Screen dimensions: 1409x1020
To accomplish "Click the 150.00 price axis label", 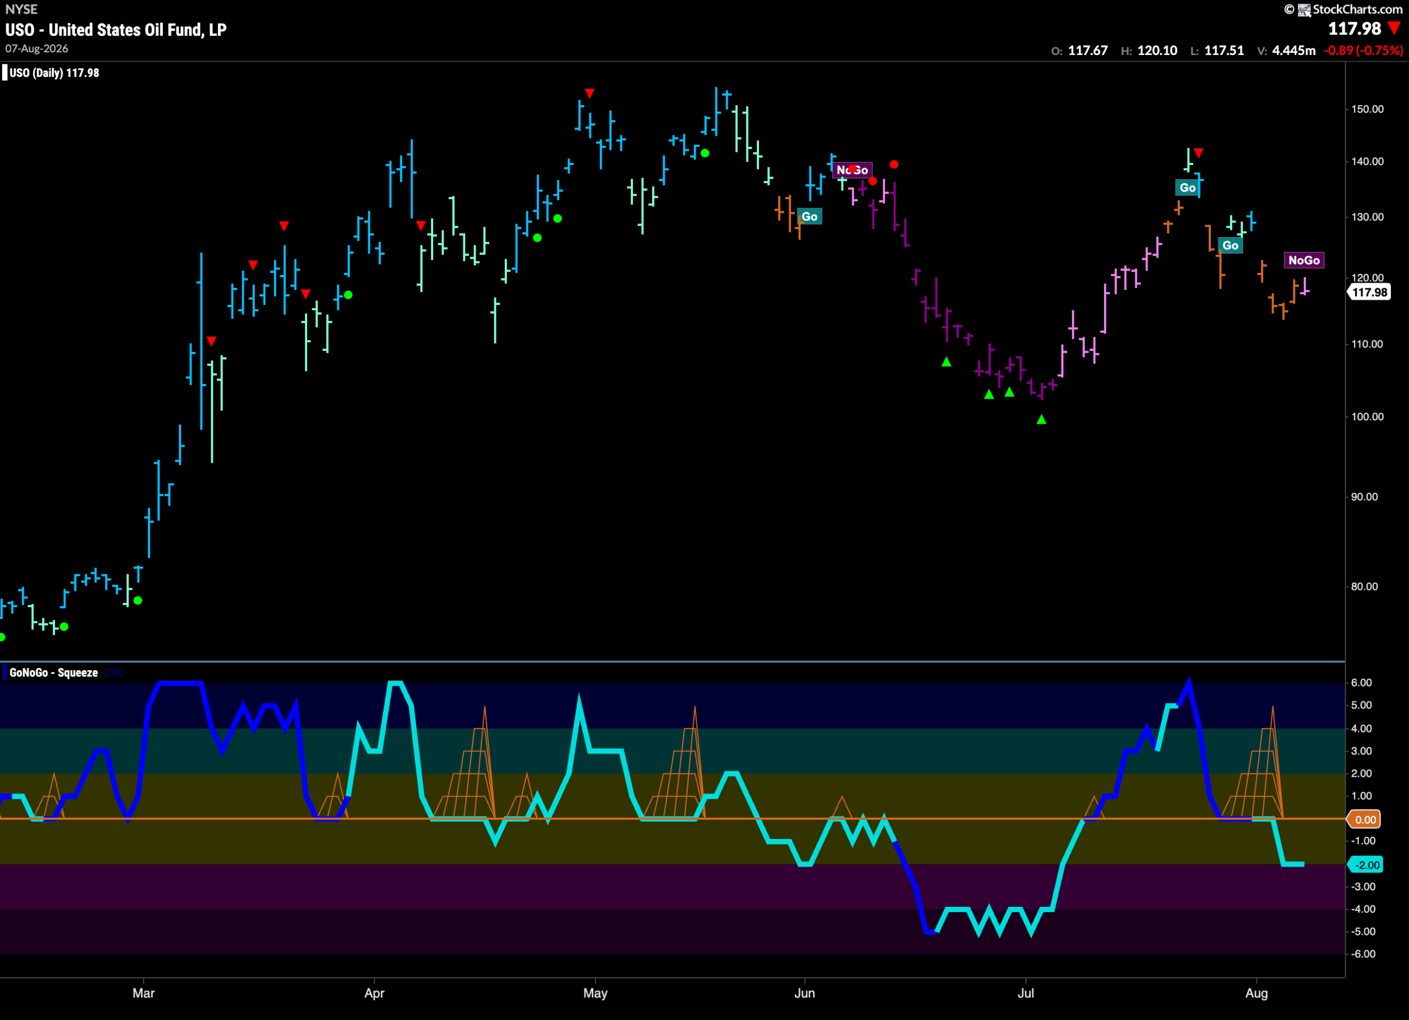I will coord(1367,108).
